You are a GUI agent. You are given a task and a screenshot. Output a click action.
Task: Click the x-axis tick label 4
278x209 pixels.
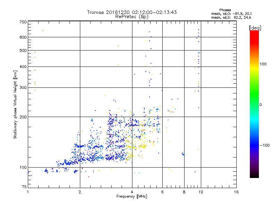click(x=132, y=192)
